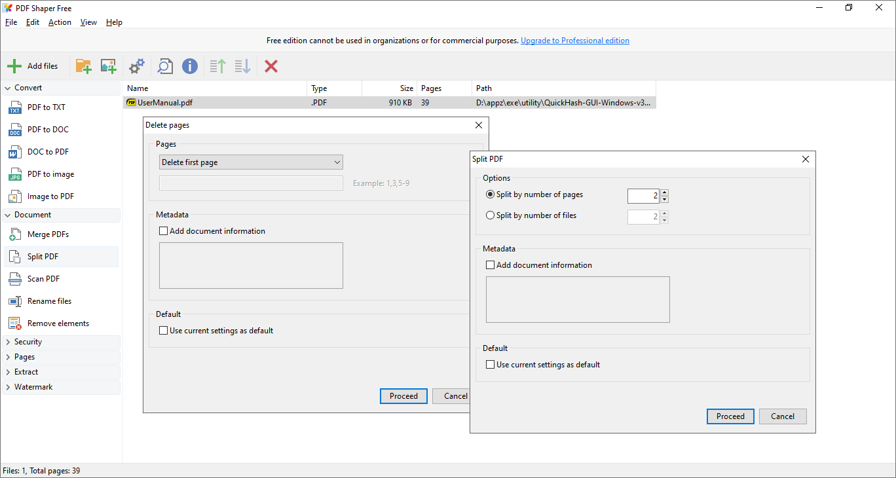
Task: Click the Add folder toolbar icon
Action: (x=83, y=66)
